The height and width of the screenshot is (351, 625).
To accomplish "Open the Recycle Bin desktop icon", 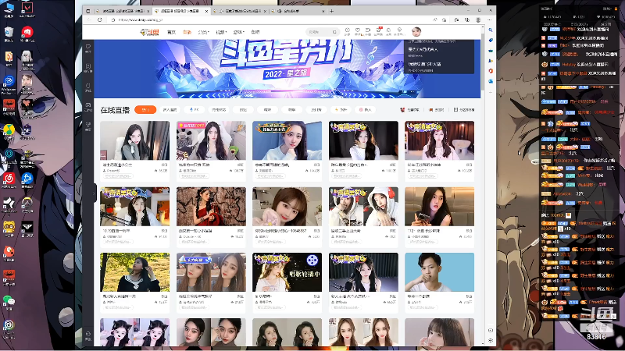I will point(9,34).
